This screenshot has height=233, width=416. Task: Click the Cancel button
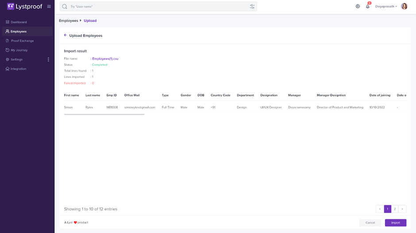(370, 223)
